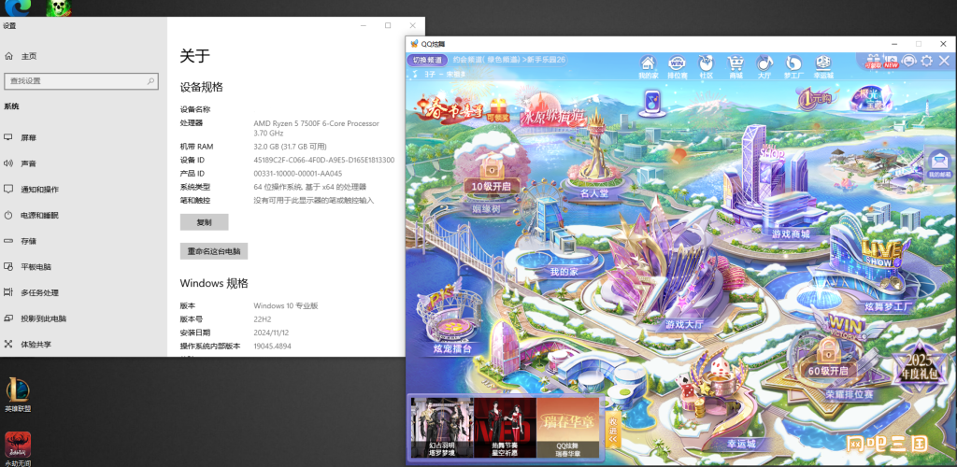This screenshot has width=957, height=467.
Task: Click the 32.0 GB RAM value
Action: tap(290, 147)
